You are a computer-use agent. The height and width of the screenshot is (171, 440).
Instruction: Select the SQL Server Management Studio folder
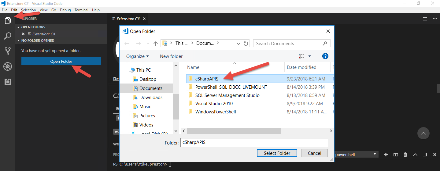tap(227, 95)
